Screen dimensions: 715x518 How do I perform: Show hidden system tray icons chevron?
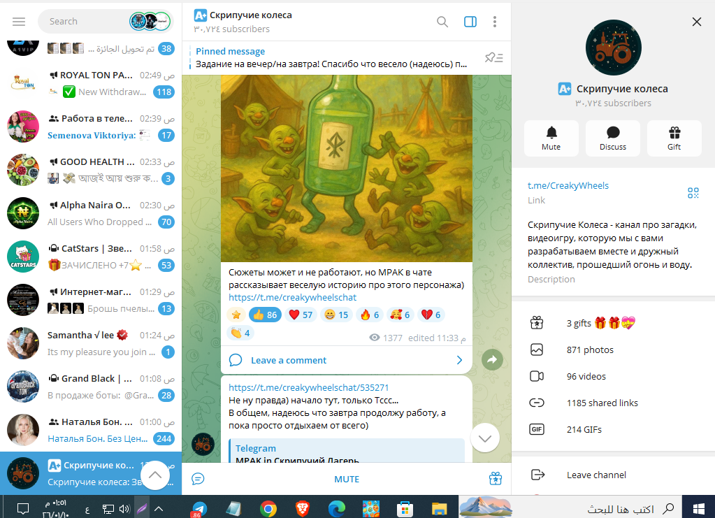coord(159,508)
